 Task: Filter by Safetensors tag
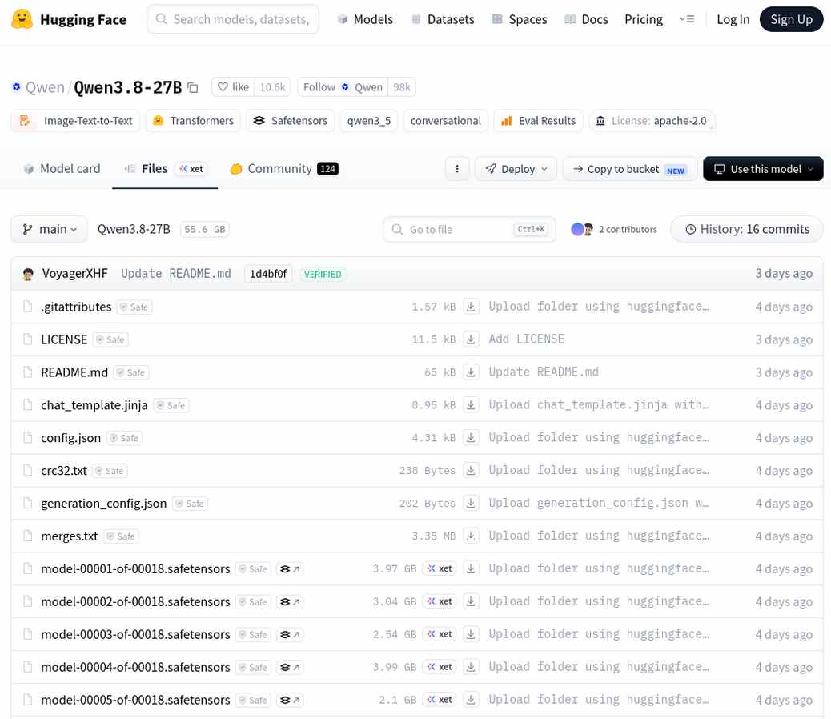pos(291,121)
